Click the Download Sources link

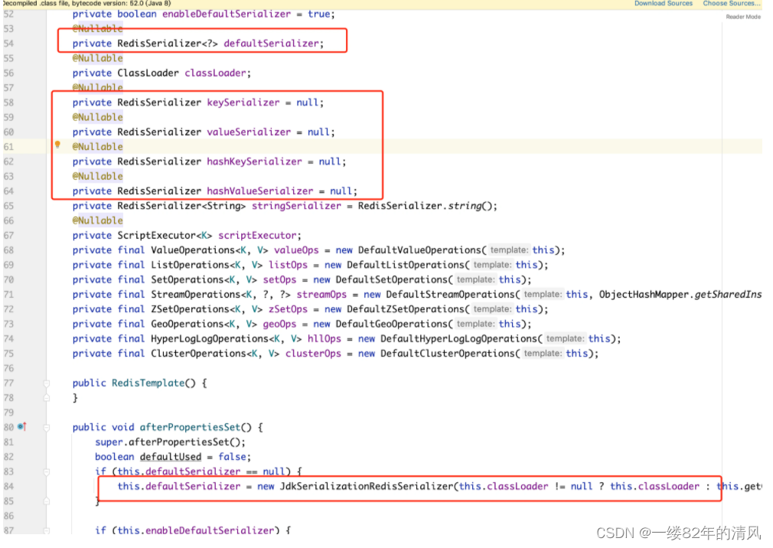point(663,4)
